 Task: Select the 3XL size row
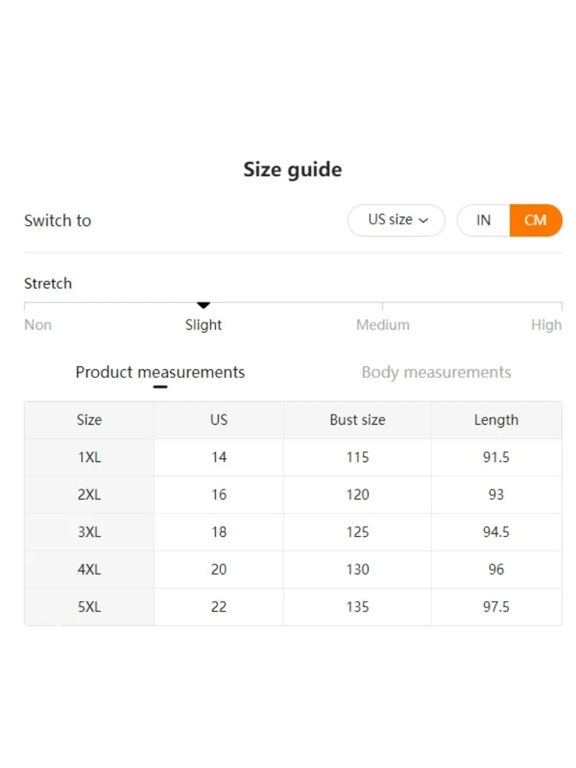[89, 533]
